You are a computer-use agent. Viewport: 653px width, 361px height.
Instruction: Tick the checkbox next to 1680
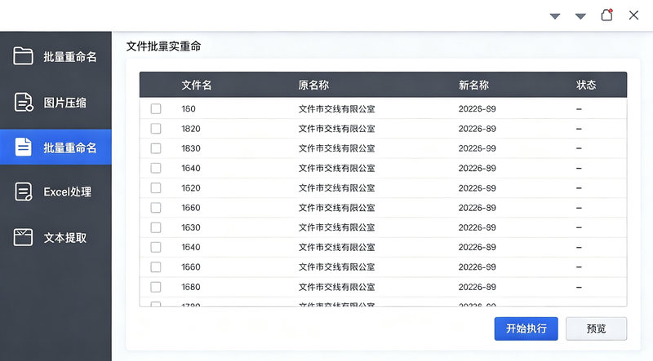coord(156,287)
